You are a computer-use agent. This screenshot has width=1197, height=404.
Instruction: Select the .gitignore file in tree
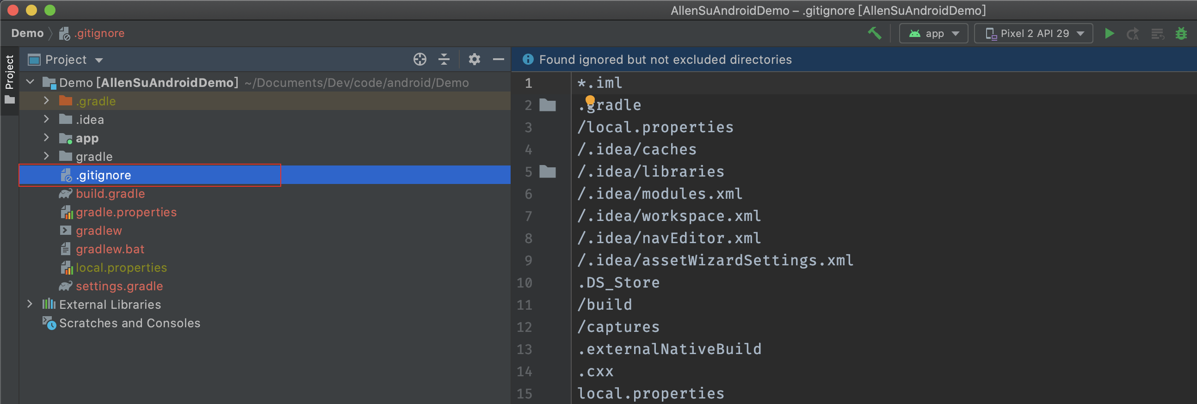tap(265, 175)
